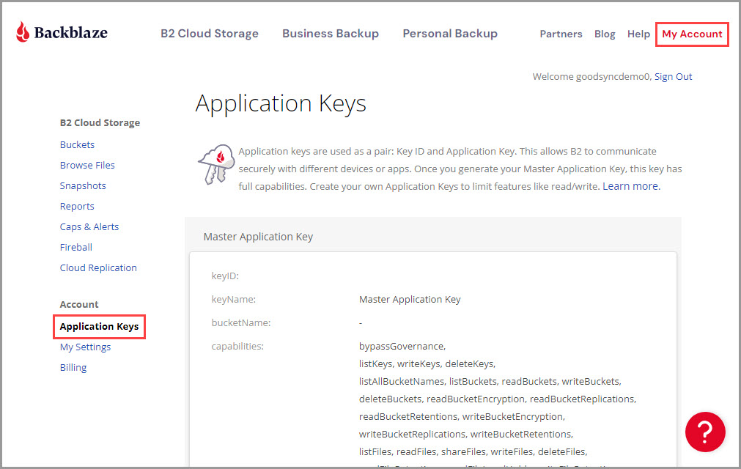
Task: Open Personal Backup menu
Action: tap(450, 34)
